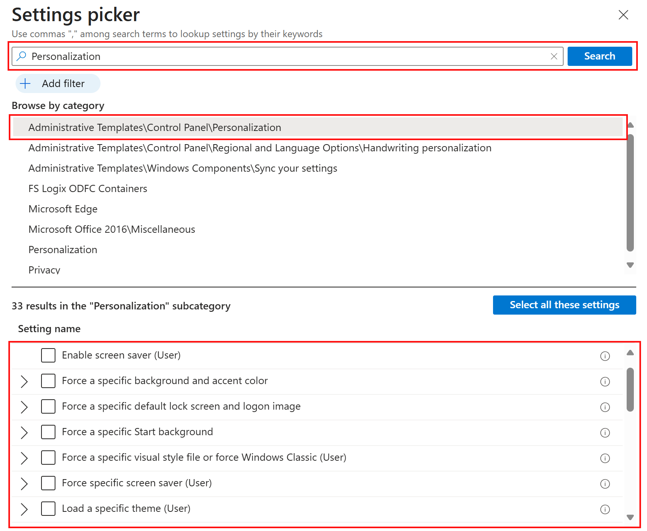Select Force a specific visual style file checkbox
This screenshot has height=531, width=647.
(x=48, y=457)
